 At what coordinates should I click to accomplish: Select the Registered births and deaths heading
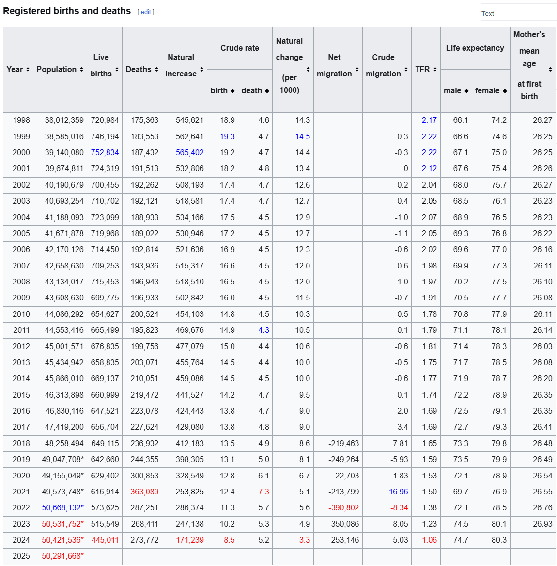(67, 11)
